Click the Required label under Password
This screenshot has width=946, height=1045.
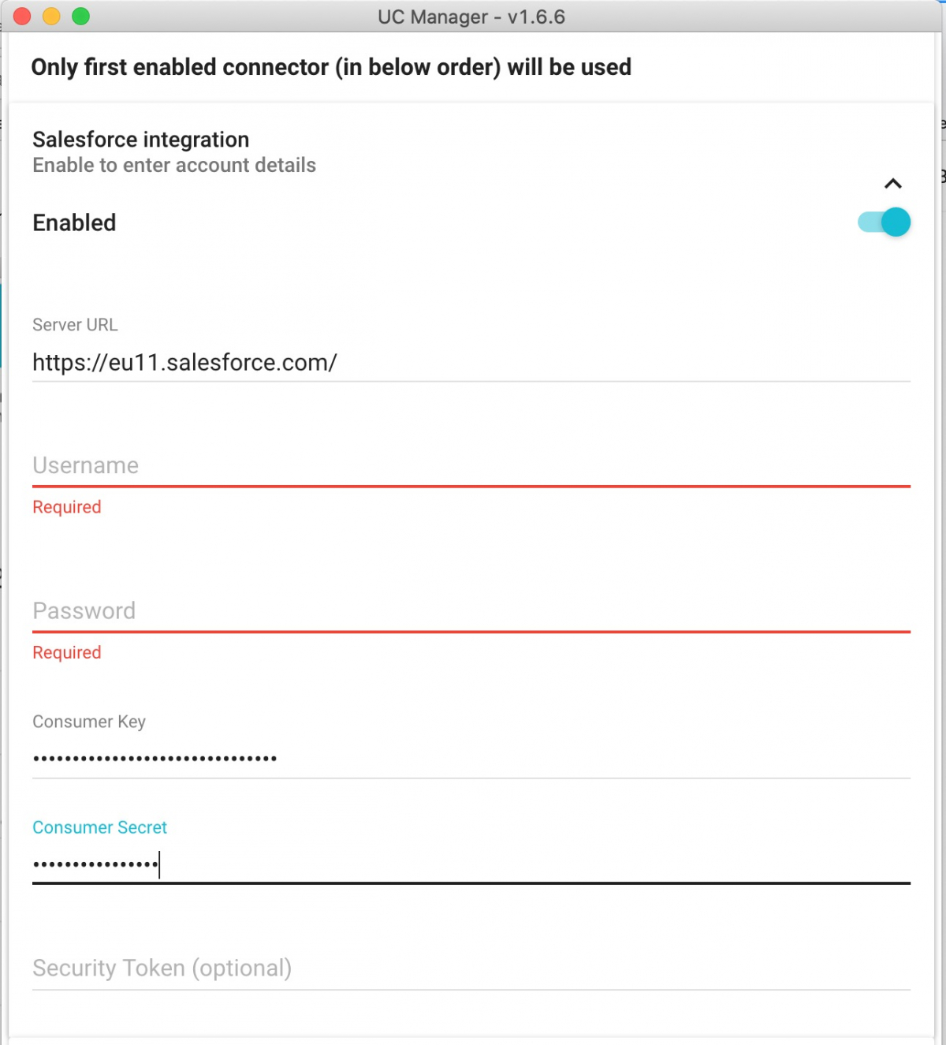pos(66,652)
